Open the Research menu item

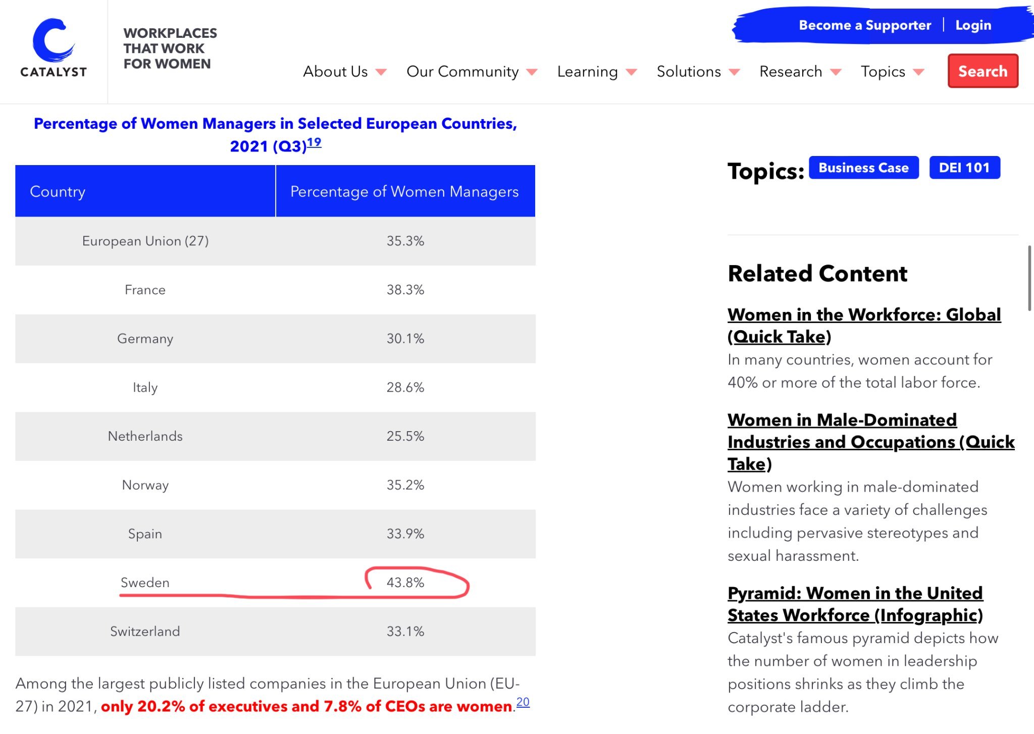click(791, 72)
